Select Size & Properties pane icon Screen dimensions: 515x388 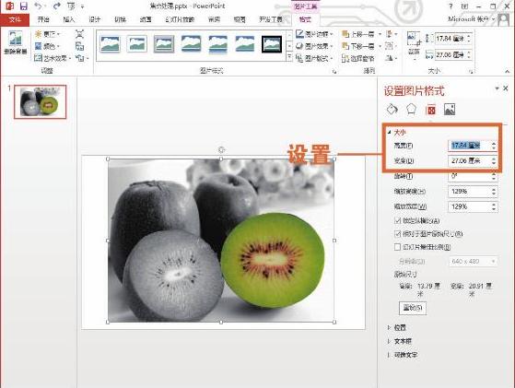430,110
